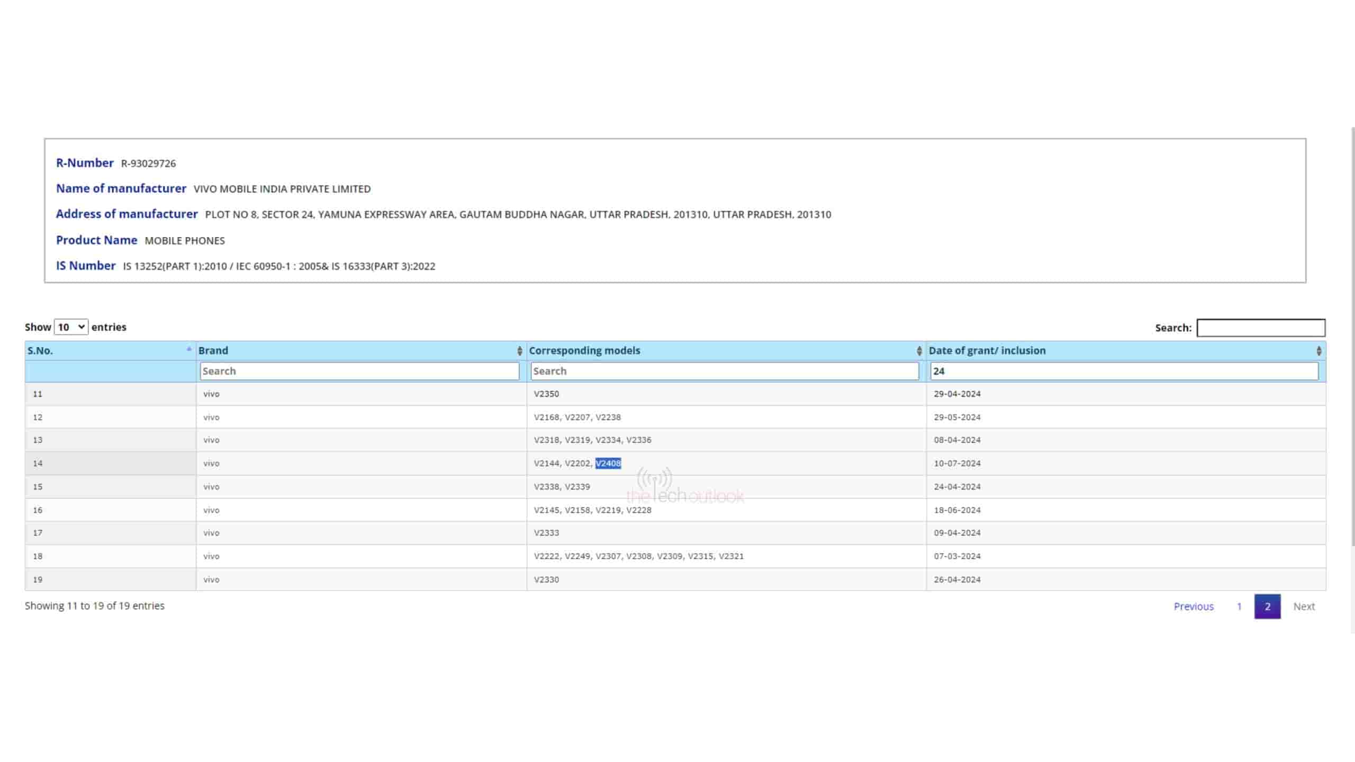Click Brand column sort arrows
The width and height of the screenshot is (1355, 762).
pos(519,351)
